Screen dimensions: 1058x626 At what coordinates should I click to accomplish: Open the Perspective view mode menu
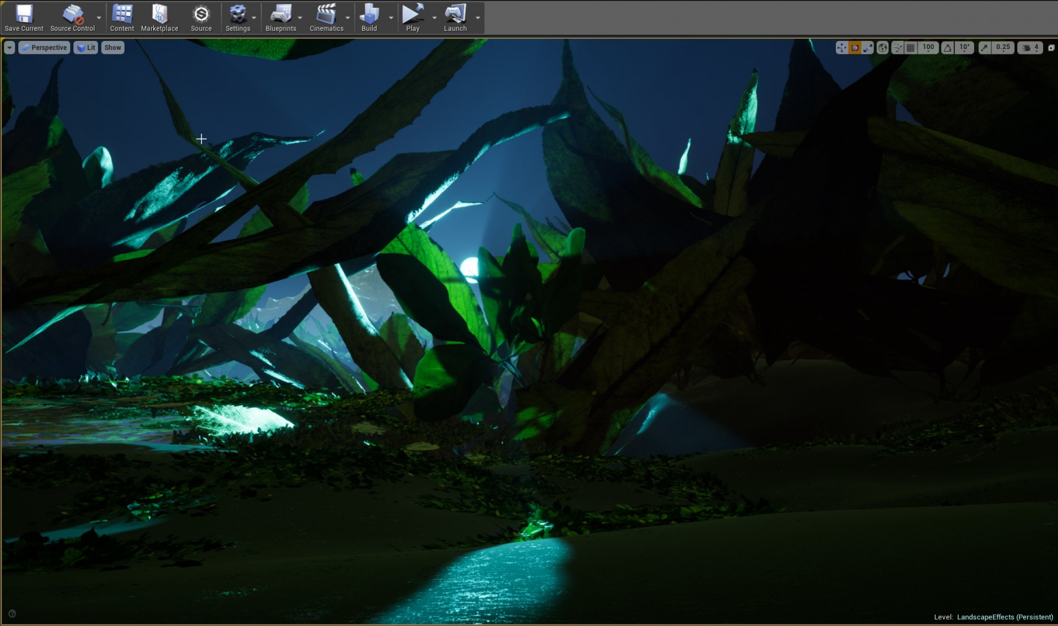coord(45,47)
